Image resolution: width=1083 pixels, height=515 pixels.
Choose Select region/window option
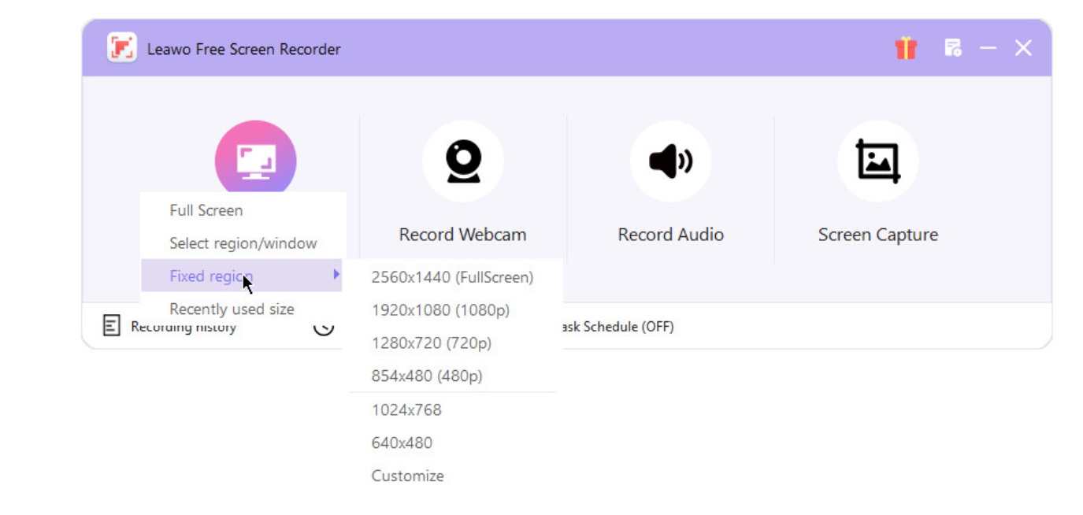point(243,243)
